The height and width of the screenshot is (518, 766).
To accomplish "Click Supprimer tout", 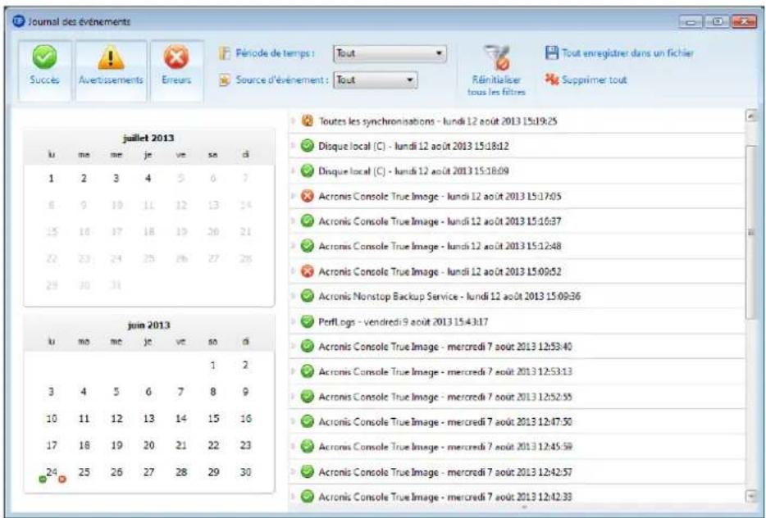I will [586, 80].
